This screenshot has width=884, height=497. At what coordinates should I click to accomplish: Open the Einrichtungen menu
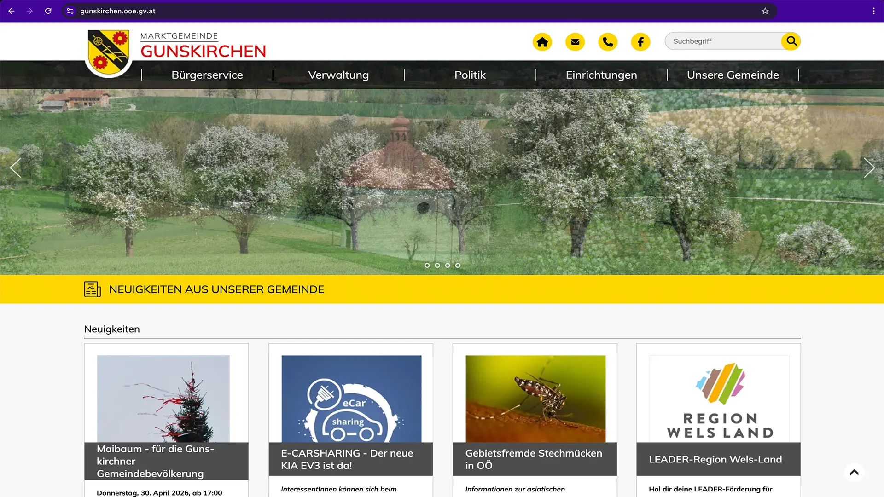pyautogui.click(x=601, y=75)
